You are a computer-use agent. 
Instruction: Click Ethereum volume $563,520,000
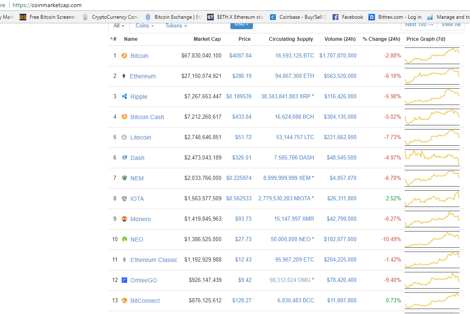click(x=340, y=76)
